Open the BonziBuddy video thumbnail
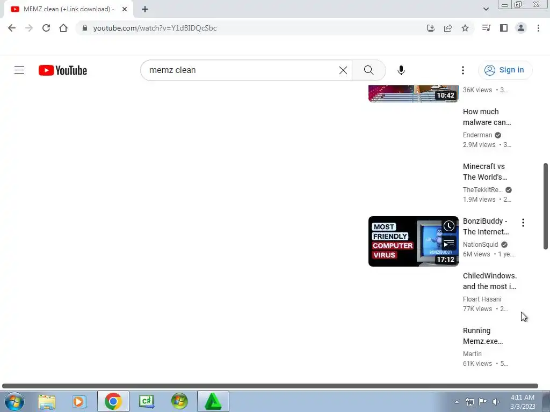Image resolution: width=550 pixels, height=412 pixels. [x=413, y=241]
